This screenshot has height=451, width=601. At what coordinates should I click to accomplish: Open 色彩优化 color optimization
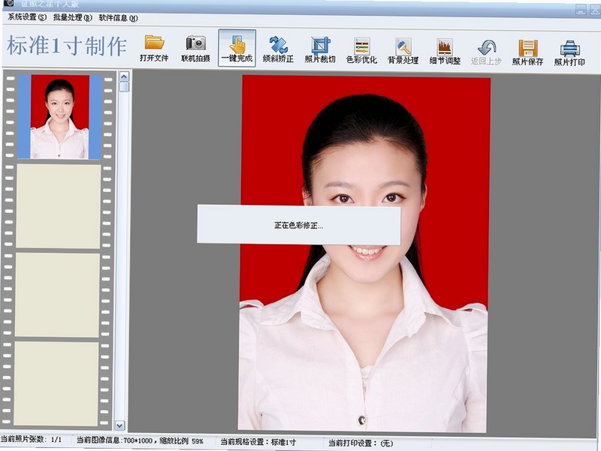361,50
